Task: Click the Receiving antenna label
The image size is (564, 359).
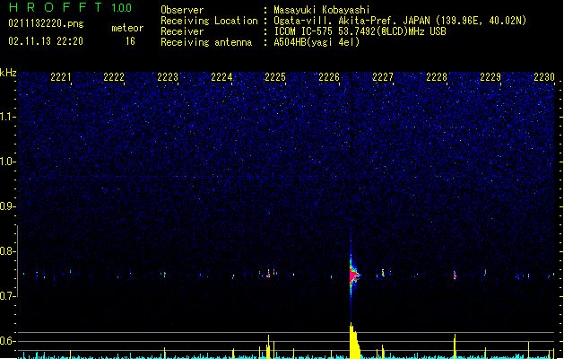Action: coord(206,42)
